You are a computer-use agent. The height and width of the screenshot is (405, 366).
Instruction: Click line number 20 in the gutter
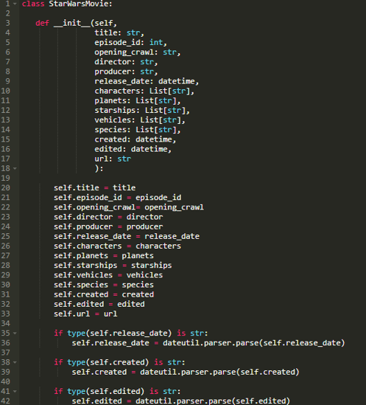tap(5, 188)
